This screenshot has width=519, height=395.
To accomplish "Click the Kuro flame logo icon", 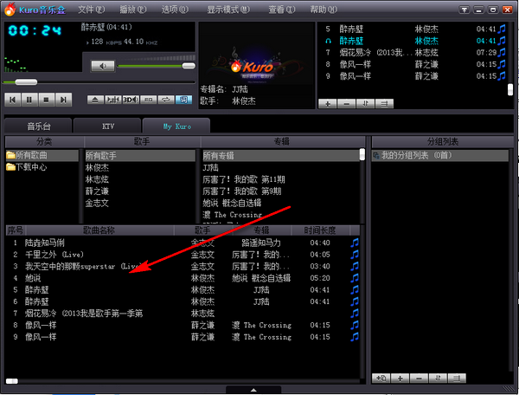I will coord(10,10).
